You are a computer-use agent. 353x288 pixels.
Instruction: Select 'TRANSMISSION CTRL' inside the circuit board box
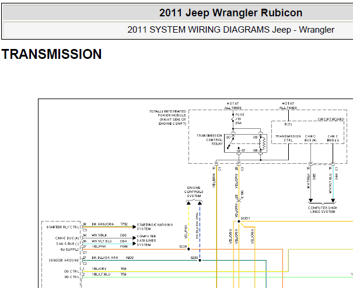coord(288,138)
